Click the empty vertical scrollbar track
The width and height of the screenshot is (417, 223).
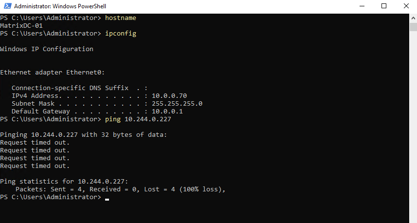tap(413, 127)
